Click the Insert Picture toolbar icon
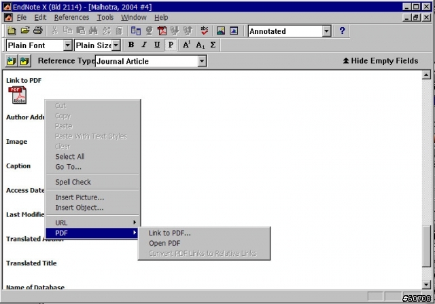 (x=221, y=31)
